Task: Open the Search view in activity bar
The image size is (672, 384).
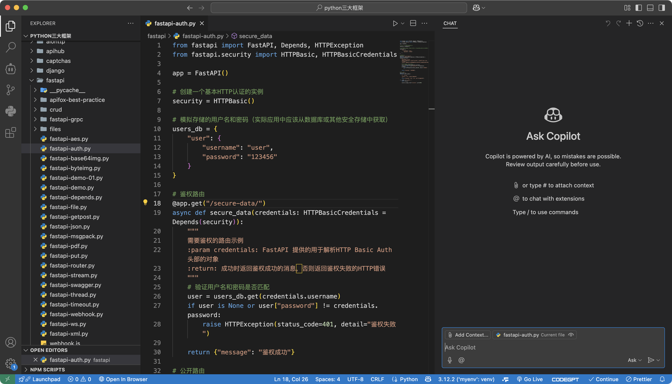Action: (10, 47)
